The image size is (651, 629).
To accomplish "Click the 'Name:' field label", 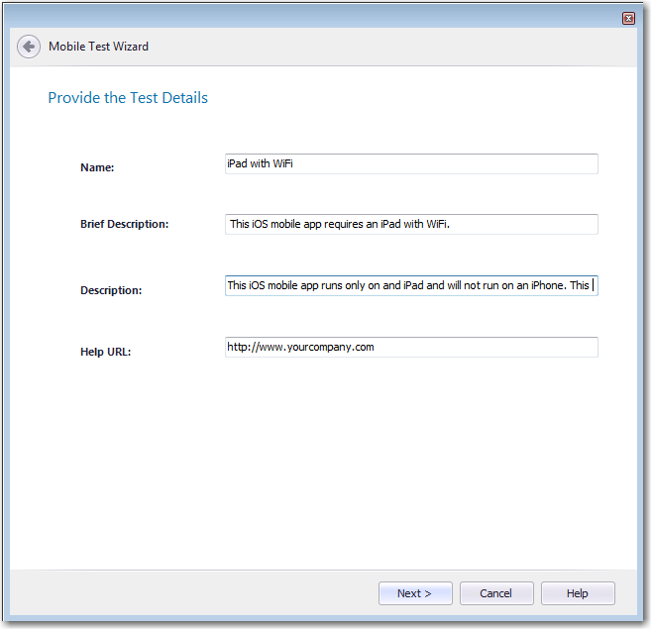I will [x=97, y=167].
